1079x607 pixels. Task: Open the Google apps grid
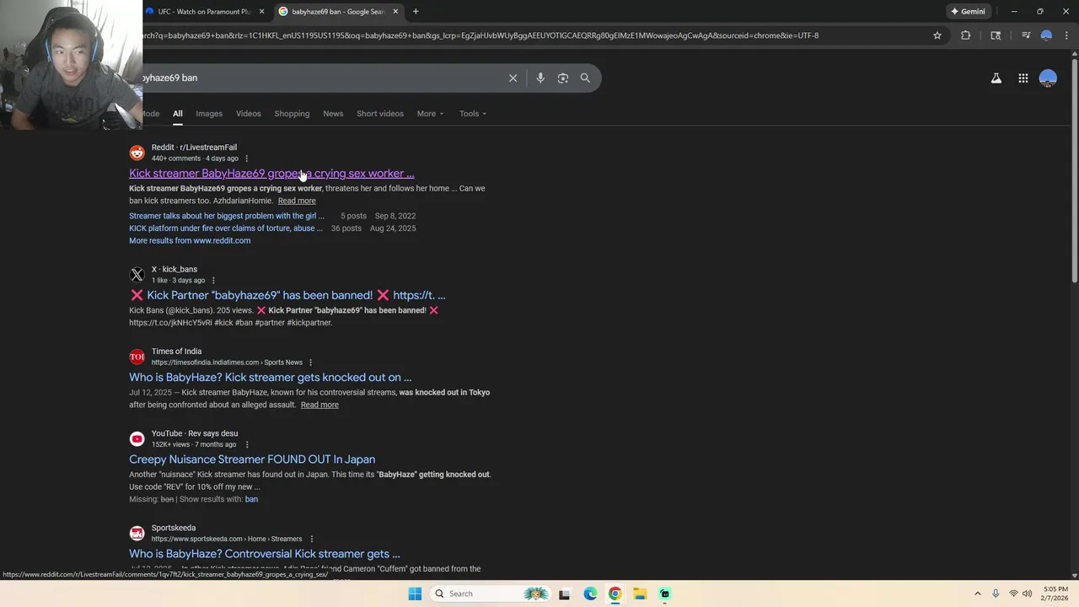click(x=1023, y=78)
